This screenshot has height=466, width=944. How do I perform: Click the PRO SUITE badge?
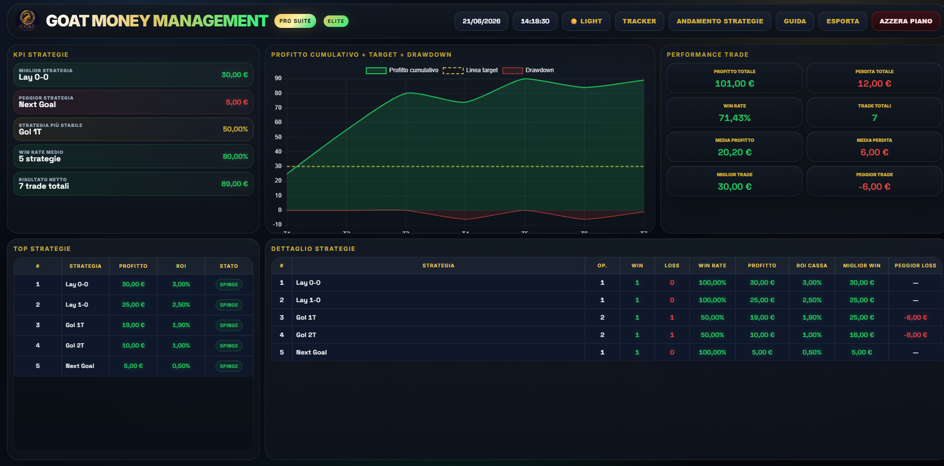click(295, 21)
